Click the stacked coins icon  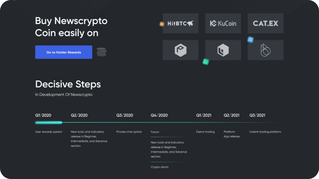[x=101, y=52]
